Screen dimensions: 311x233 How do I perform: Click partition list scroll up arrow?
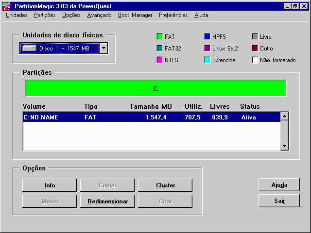pos(285,116)
